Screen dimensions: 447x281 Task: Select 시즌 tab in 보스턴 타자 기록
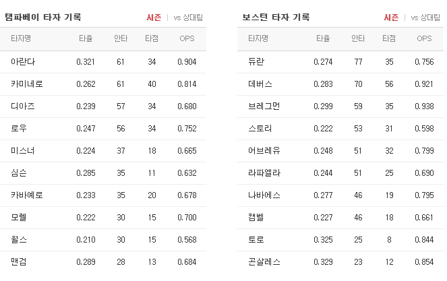click(x=391, y=18)
